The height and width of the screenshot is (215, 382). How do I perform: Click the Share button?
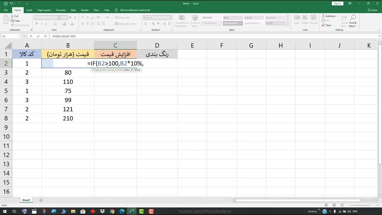point(372,10)
